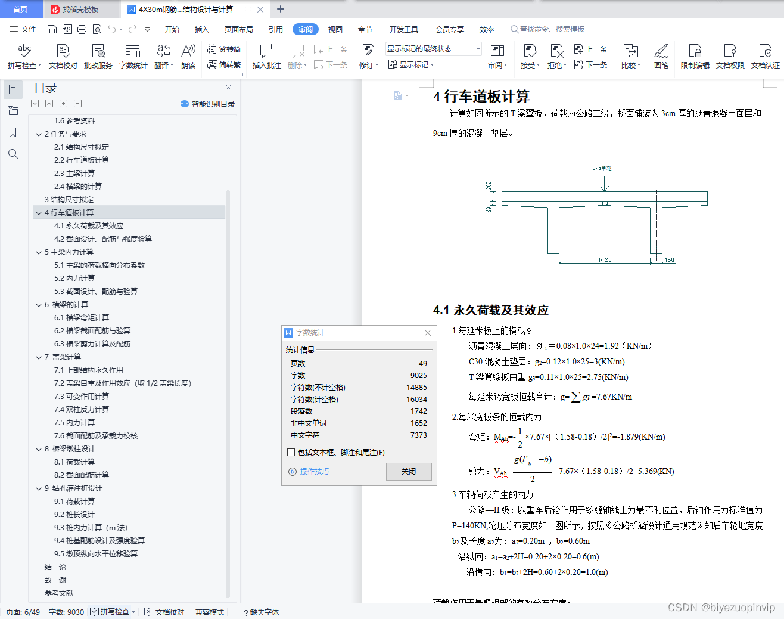This screenshot has width=784, height=619.
Task: Start read aloud (朗读)
Action: (x=188, y=57)
